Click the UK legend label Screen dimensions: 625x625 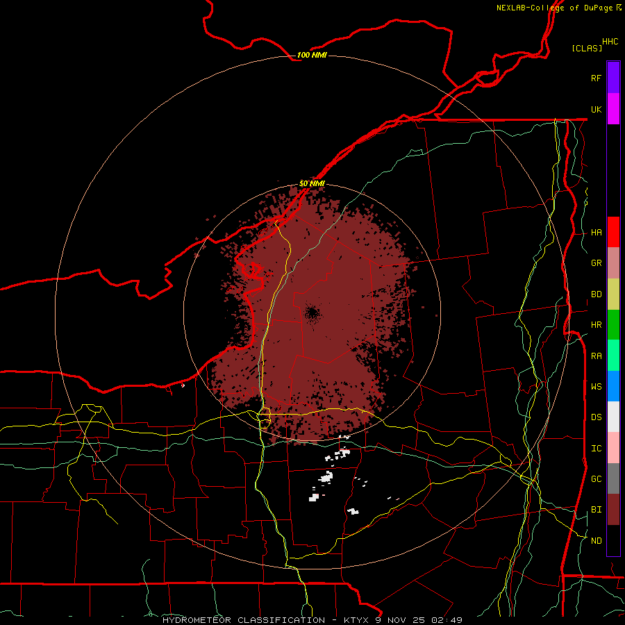(x=596, y=109)
